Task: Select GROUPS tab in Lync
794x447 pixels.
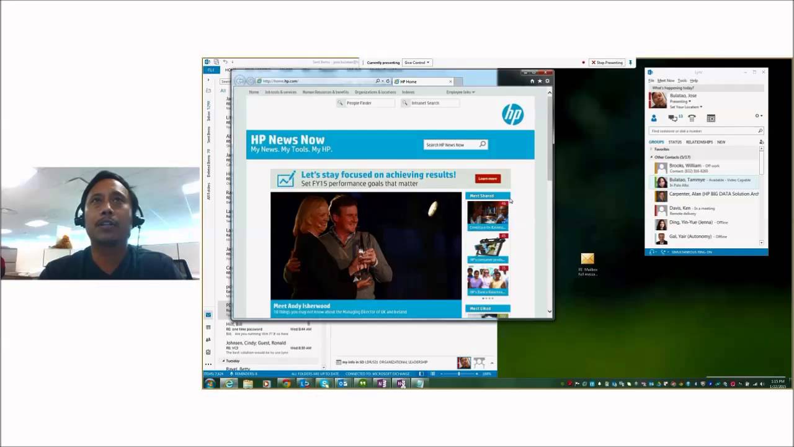Action: coord(656,142)
